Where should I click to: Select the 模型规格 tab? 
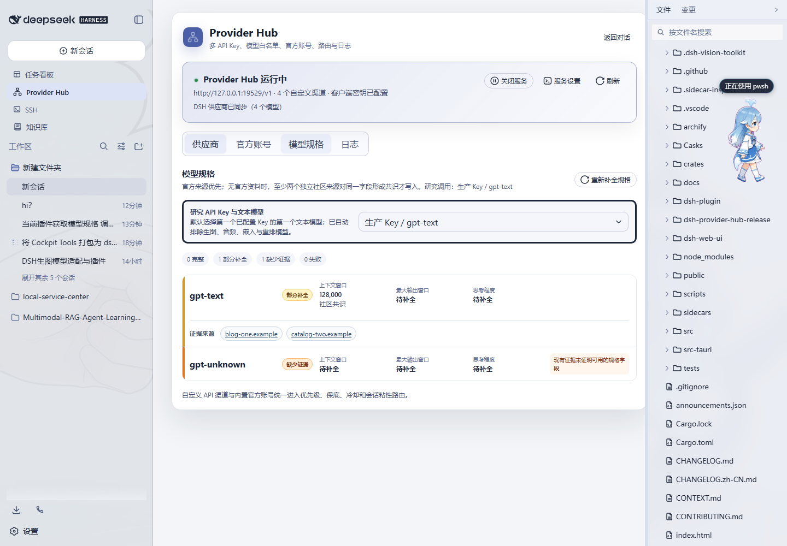pos(306,144)
